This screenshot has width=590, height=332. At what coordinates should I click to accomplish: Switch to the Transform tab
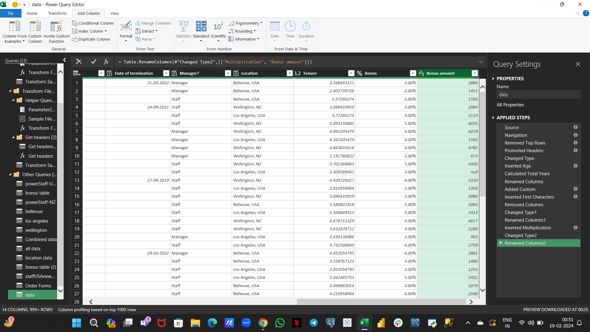pos(57,13)
